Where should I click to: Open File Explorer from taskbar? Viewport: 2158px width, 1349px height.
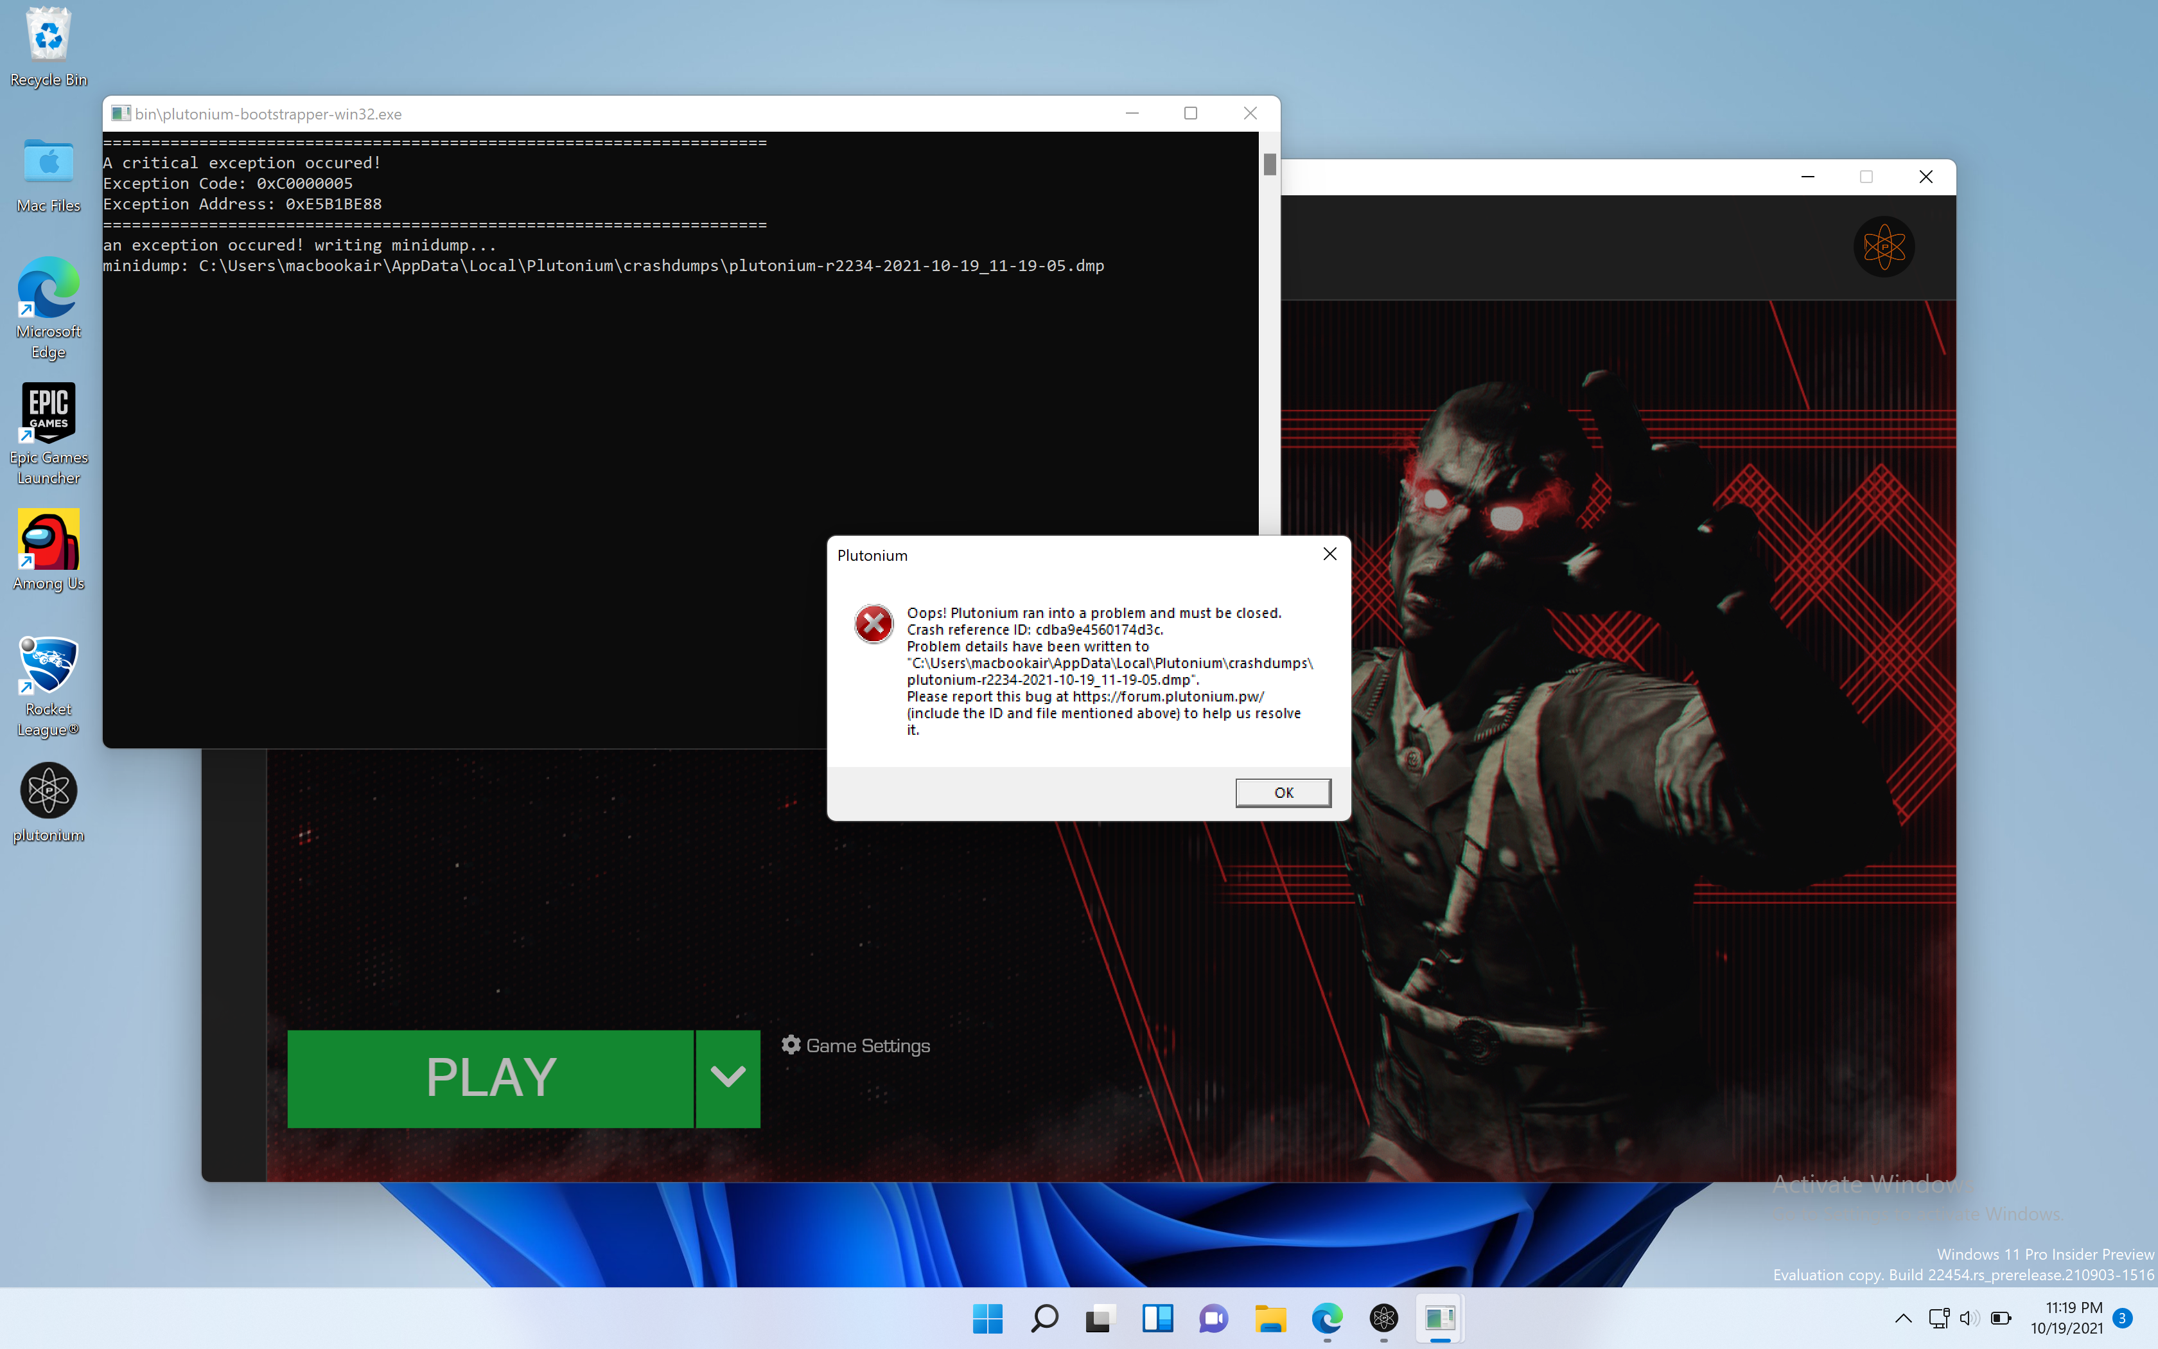tap(1270, 1318)
